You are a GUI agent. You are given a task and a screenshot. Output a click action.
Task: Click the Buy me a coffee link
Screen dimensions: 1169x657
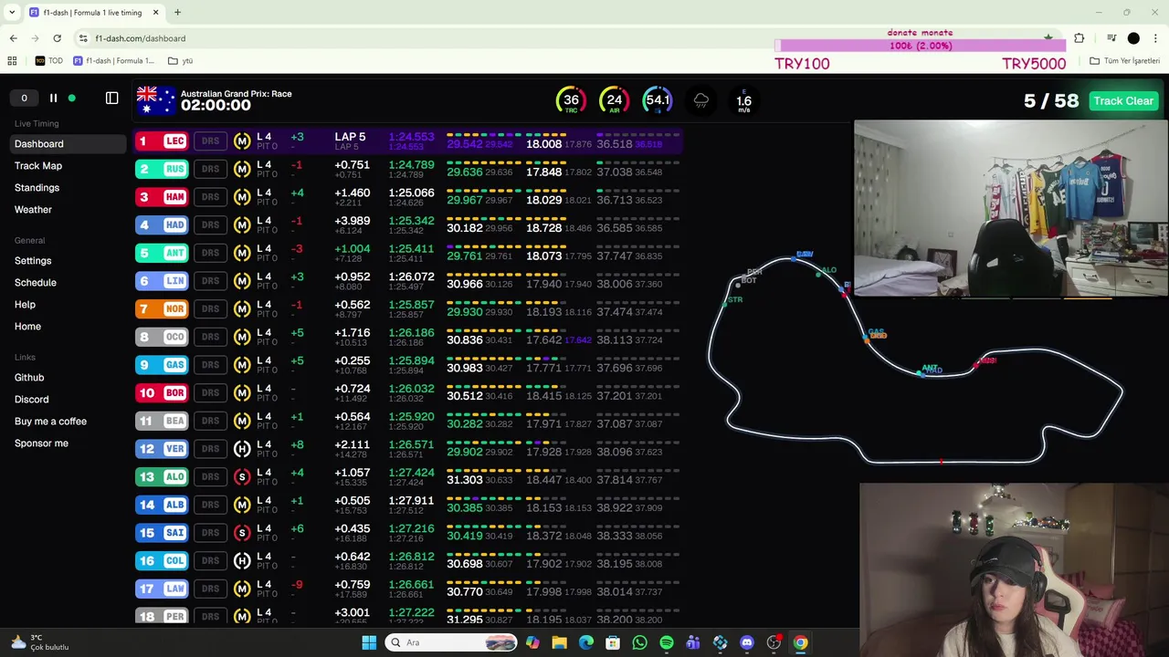tap(50, 422)
